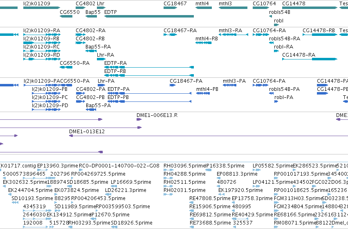Image resolution: width=348 pixels, height=229 pixels.
Task: Select the CG6550 gene label
Action: pyautogui.click(x=70, y=12)
